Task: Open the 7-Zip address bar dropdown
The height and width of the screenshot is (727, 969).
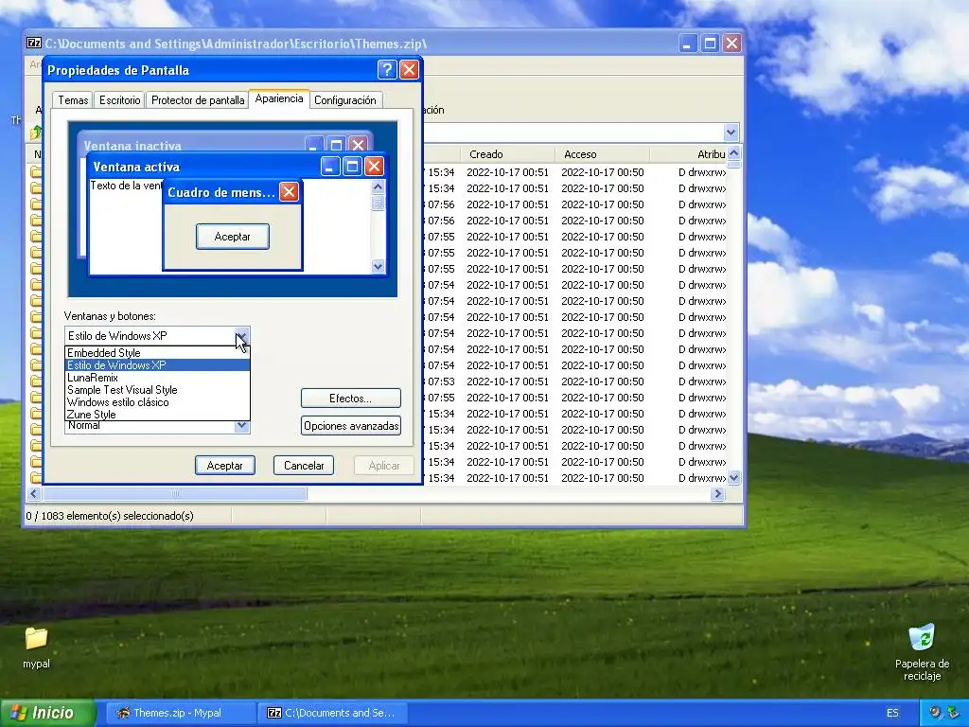Action: click(x=731, y=133)
